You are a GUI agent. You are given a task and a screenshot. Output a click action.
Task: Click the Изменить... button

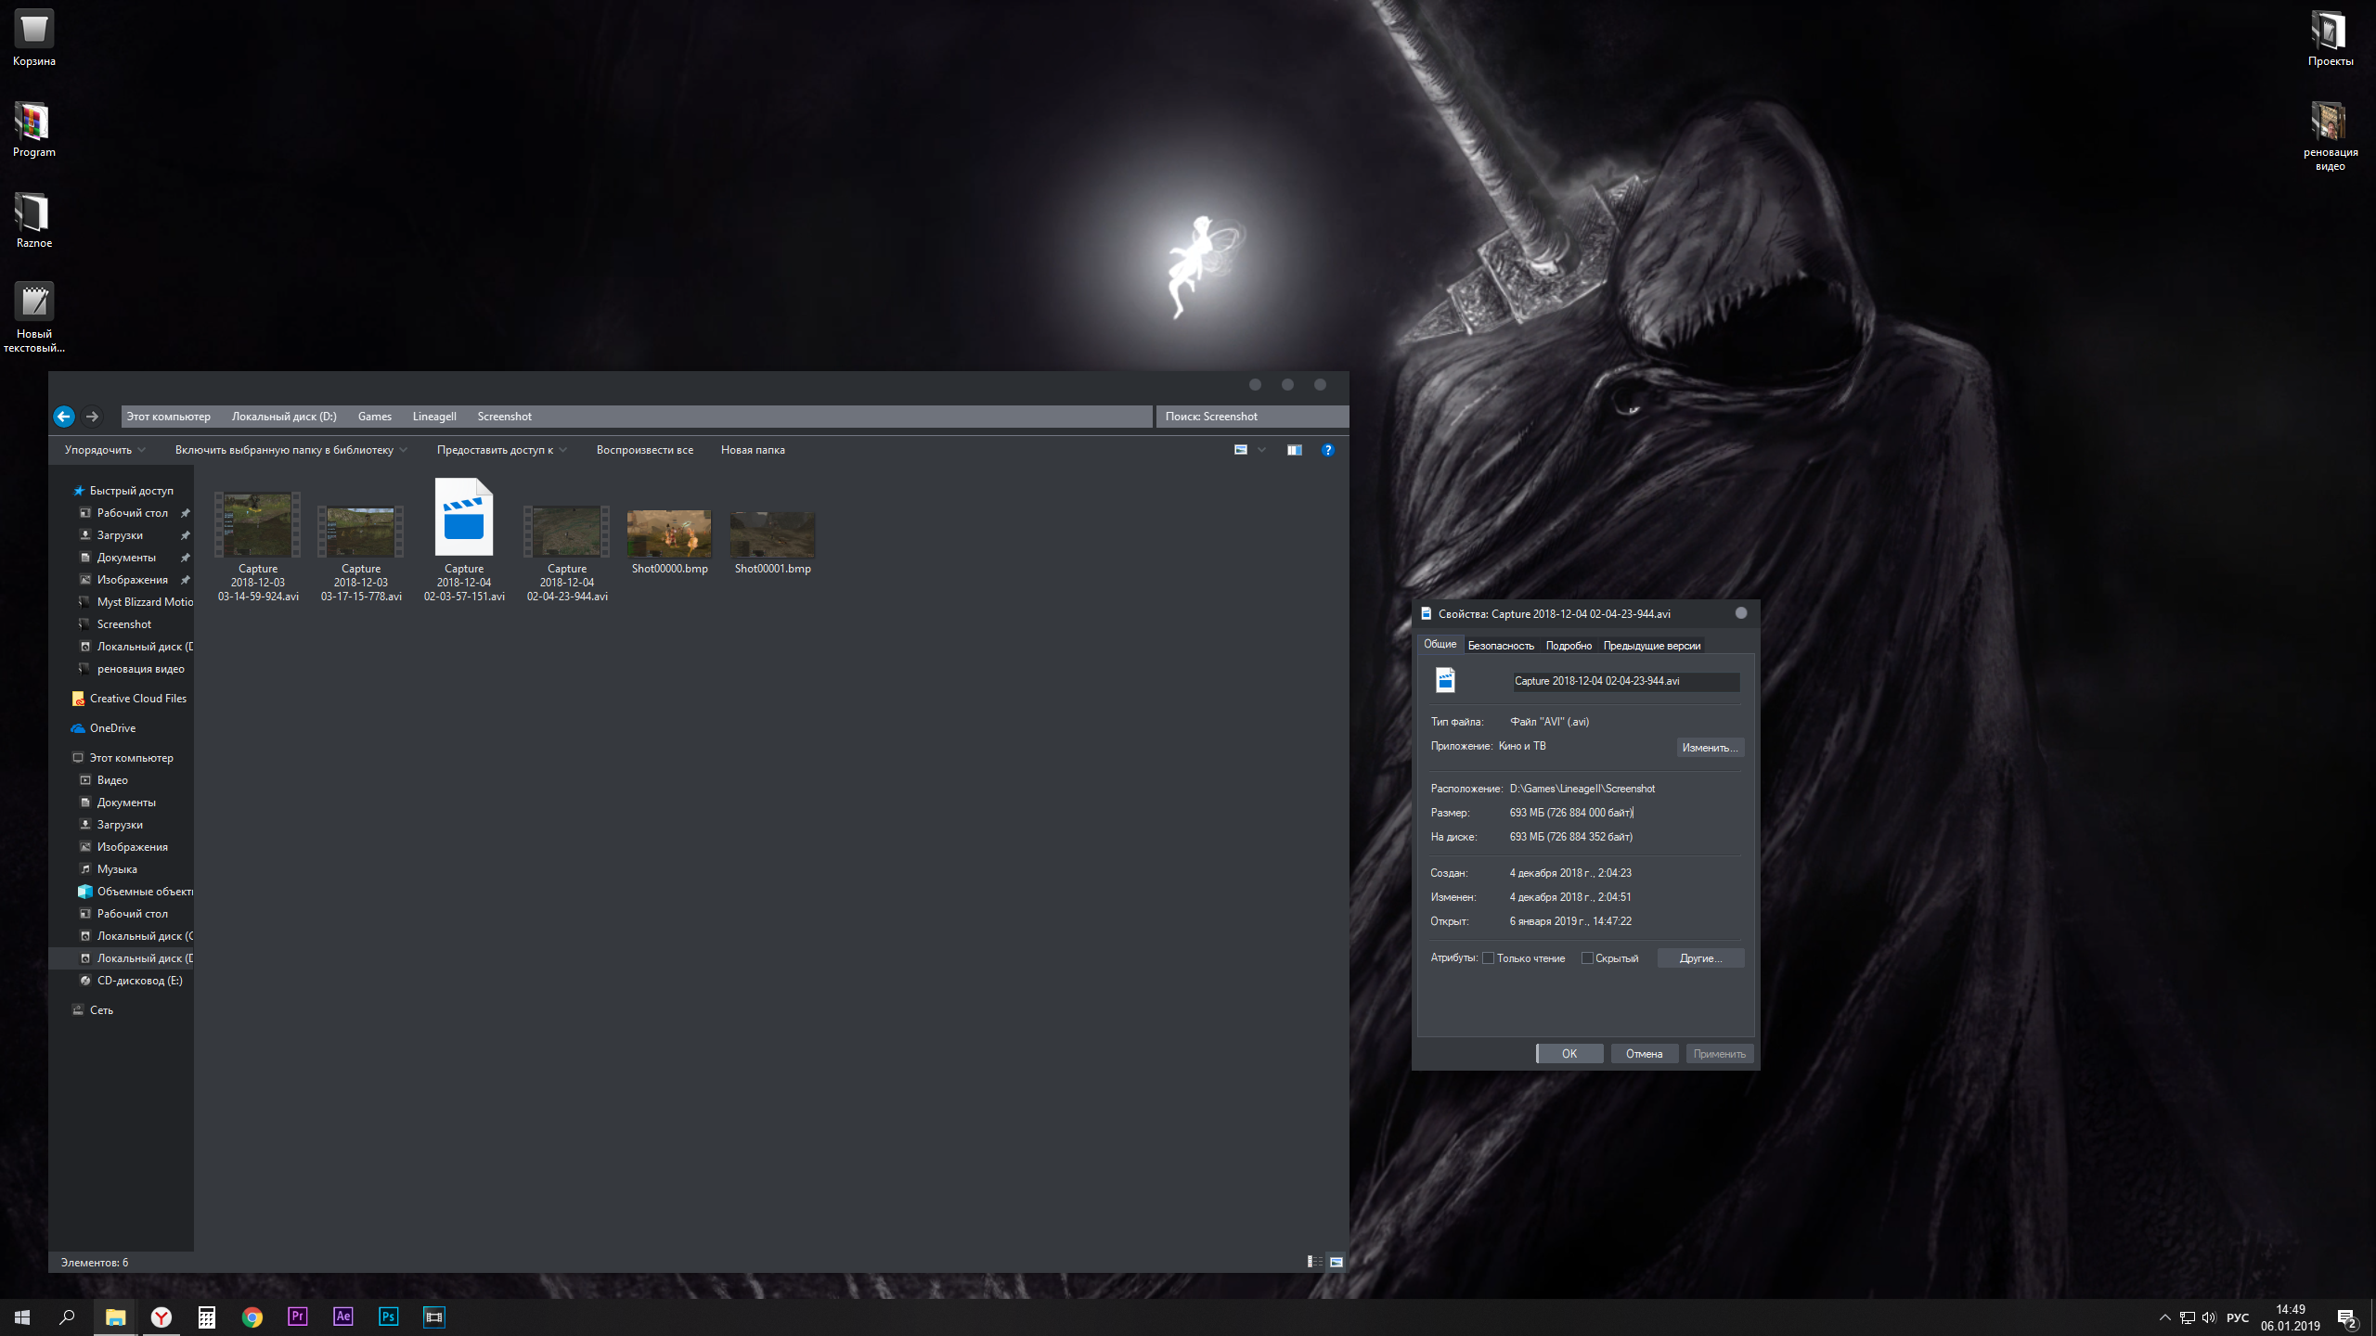[x=1709, y=748]
